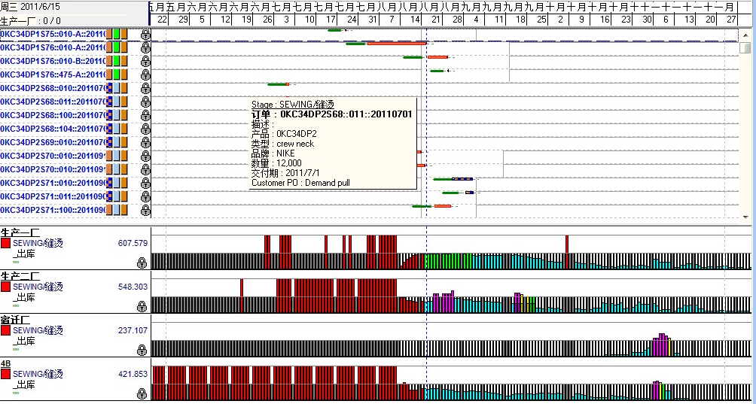Click the lock icon in 生产二厂 panel

pos(142,307)
